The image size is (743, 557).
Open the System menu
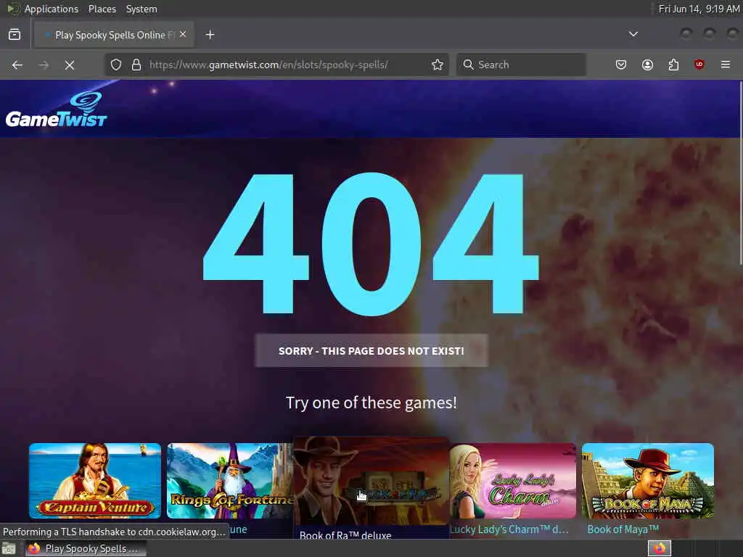click(x=141, y=9)
